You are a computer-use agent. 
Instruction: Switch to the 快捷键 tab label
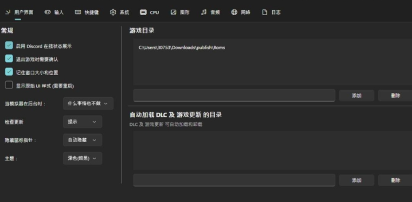[92, 12]
